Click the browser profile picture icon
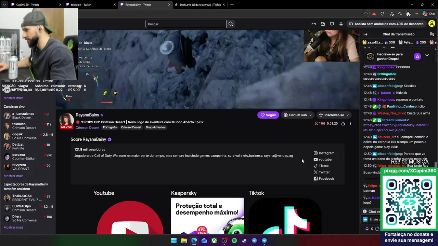This screenshot has height=246, width=438. coord(408,14)
